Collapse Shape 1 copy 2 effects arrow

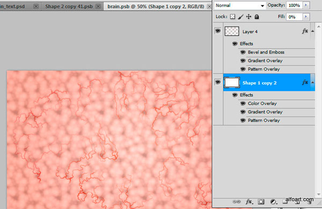click(312, 83)
